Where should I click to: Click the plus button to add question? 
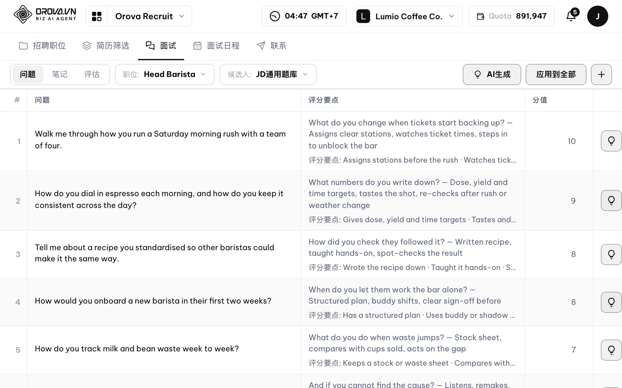click(601, 74)
